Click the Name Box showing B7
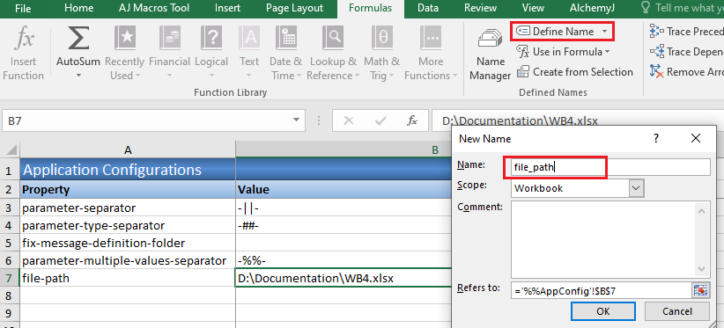 tap(147, 120)
